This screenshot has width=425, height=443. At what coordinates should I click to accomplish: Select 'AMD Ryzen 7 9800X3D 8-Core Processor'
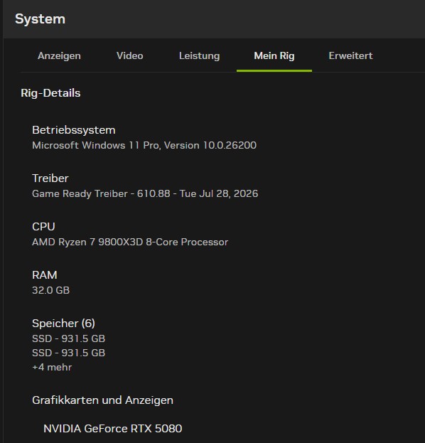click(130, 242)
